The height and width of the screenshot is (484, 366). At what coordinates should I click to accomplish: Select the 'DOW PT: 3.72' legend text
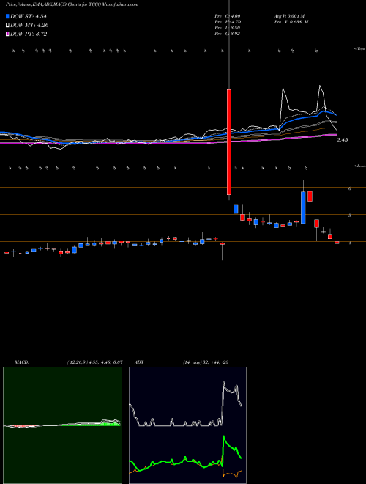29,34
